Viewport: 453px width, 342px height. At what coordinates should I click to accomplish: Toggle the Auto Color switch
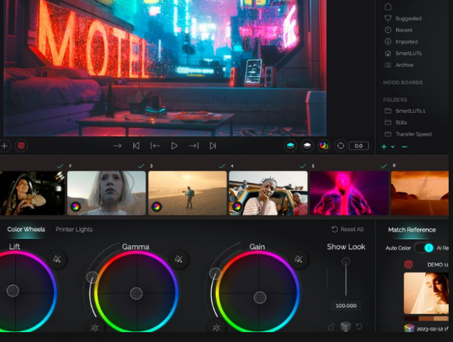(424, 248)
